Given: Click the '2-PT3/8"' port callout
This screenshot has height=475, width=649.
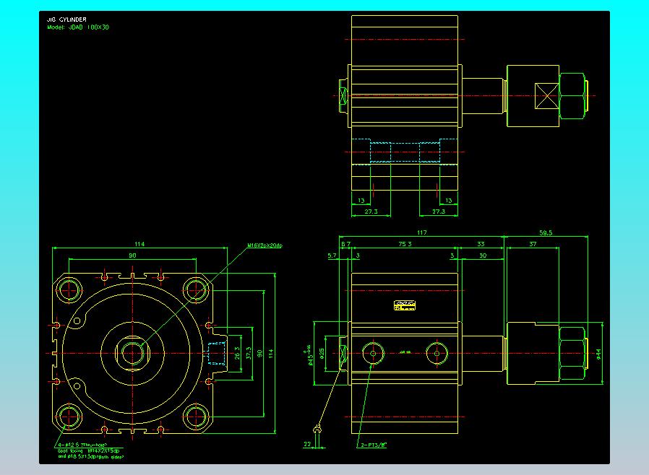Looking at the screenshot, I should 374,445.
